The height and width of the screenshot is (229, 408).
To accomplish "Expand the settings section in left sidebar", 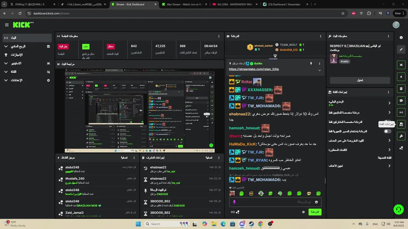I will click(x=27, y=80).
